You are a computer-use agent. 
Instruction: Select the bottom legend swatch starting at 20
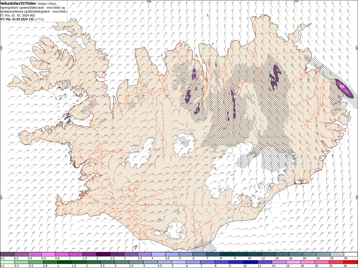click(322, 262)
